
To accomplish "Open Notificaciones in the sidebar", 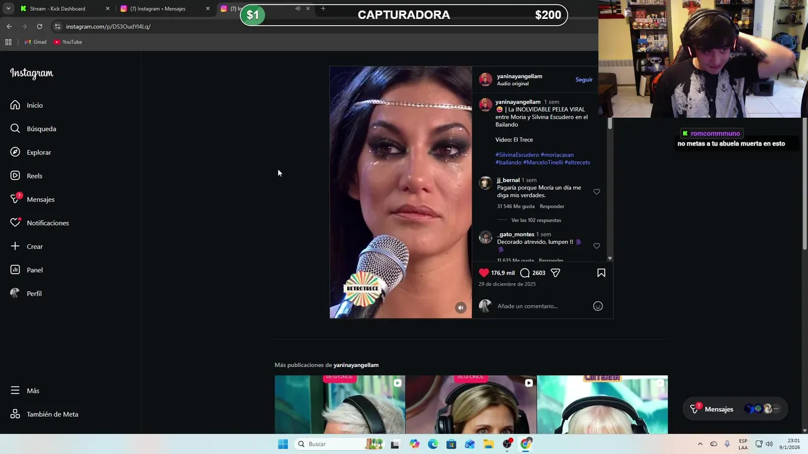I will [x=40, y=223].
